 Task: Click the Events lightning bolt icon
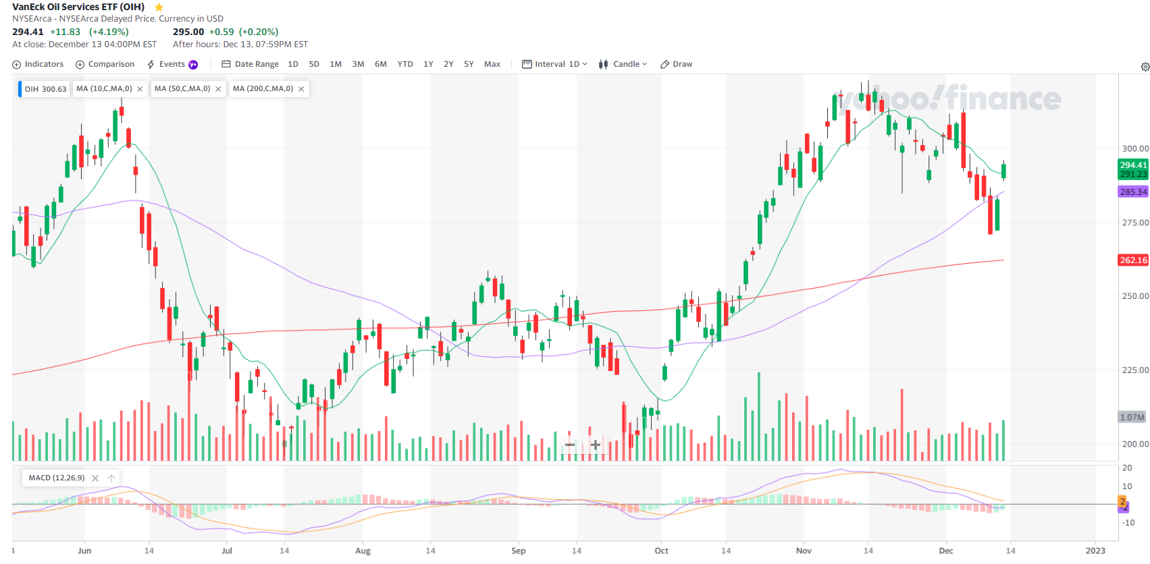coord(151,65)
